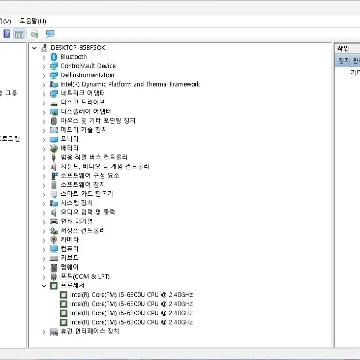The width and height of the screenshot is (360, 360).
Task: Expand the 오디오 입력 및 출력 category
Action: [x=44, y=213]
